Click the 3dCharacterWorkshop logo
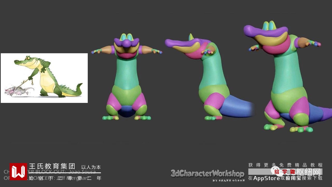332x187 pixels. (207, 173)
